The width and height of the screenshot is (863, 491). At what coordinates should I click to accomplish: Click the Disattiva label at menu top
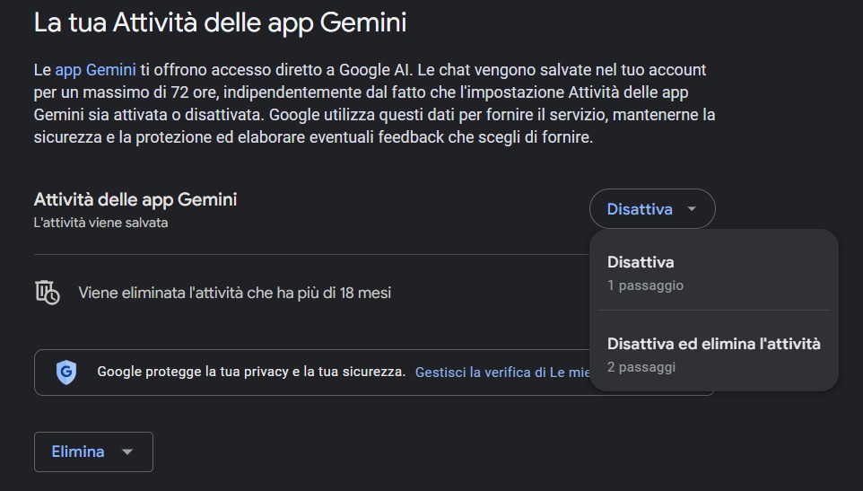(x=641, y=262)
